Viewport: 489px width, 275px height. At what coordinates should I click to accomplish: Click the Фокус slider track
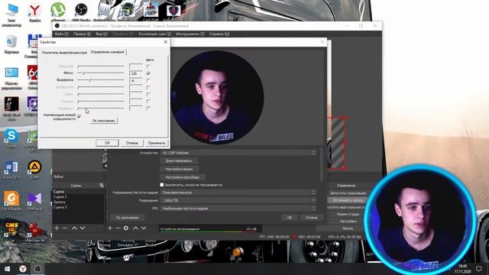101,73
